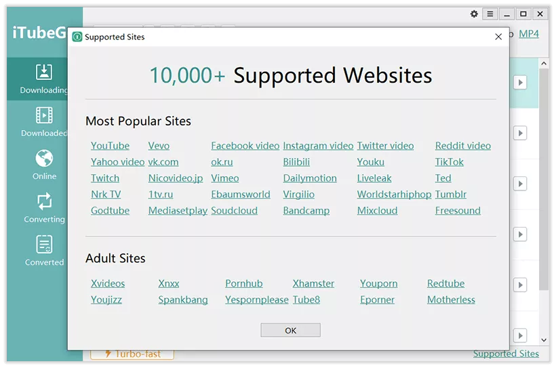The height and width of the screenshot is (368, 556).
Task: Open the TikTok link
Action: pyautogui.click(x=450, y=162)
